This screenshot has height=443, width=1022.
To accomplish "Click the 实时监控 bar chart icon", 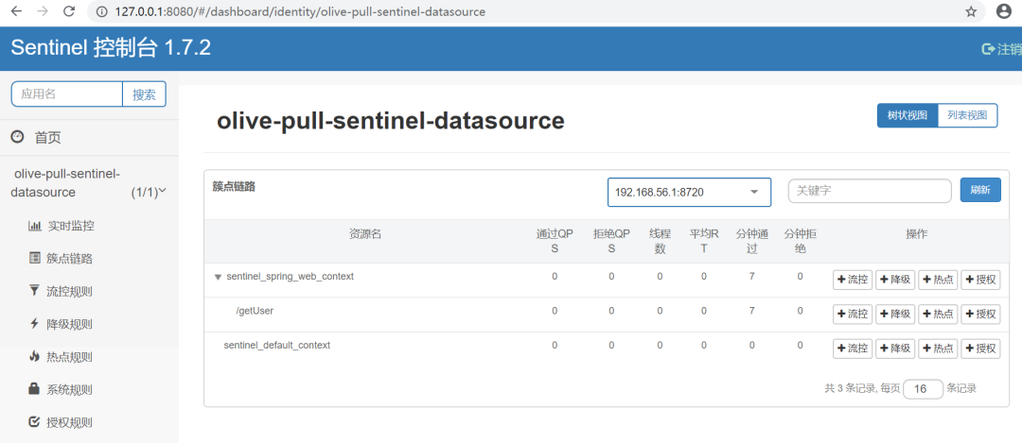I will point(35,226).
